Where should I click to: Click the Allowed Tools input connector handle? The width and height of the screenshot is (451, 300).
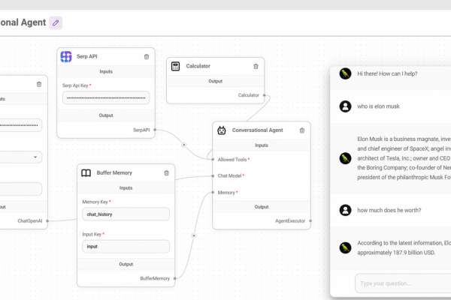(x=213, y=159)
